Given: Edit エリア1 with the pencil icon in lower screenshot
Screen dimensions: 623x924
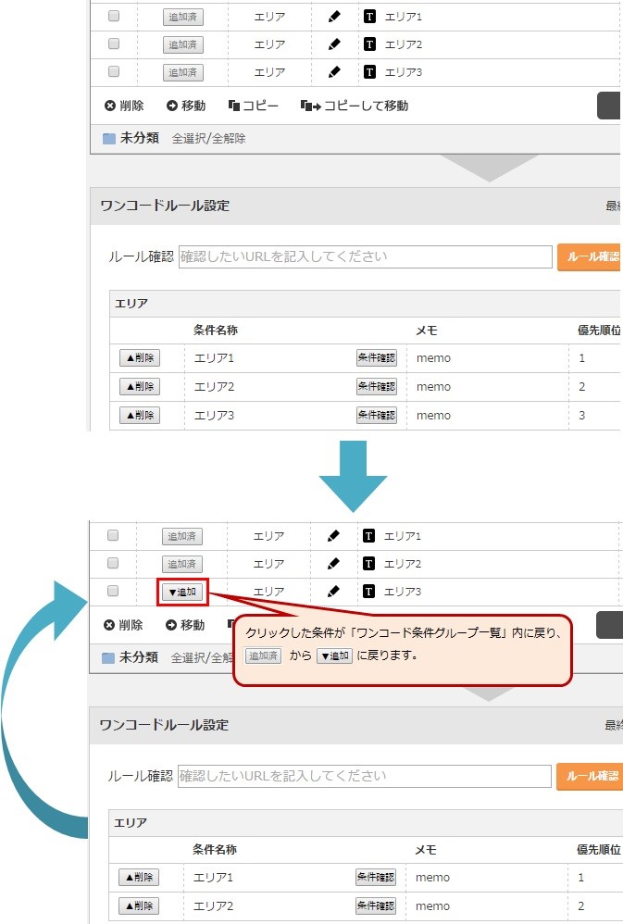Looking at the screenshot, I should (x=333, y=536).
